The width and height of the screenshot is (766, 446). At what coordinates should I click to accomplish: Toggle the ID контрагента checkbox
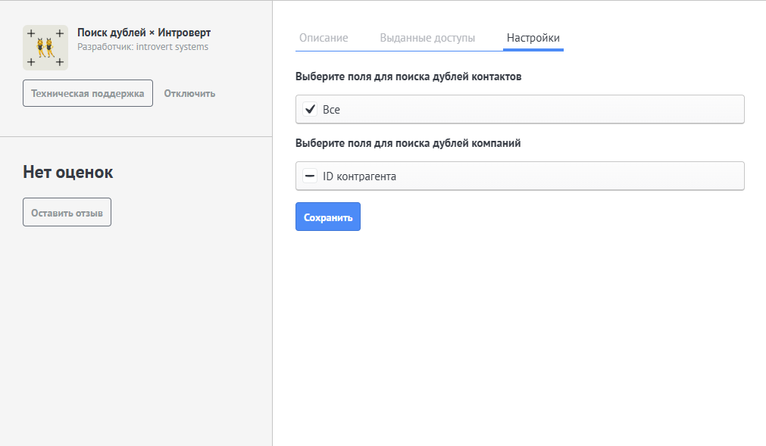[310, 176]
